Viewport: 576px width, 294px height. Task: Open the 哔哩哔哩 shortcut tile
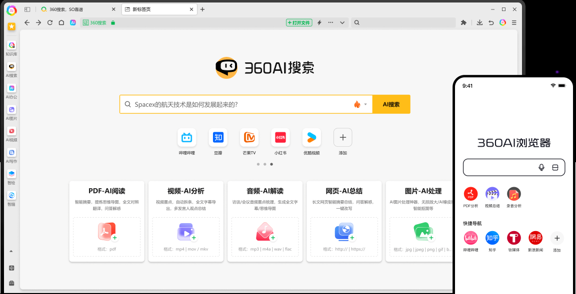point(186,141)
